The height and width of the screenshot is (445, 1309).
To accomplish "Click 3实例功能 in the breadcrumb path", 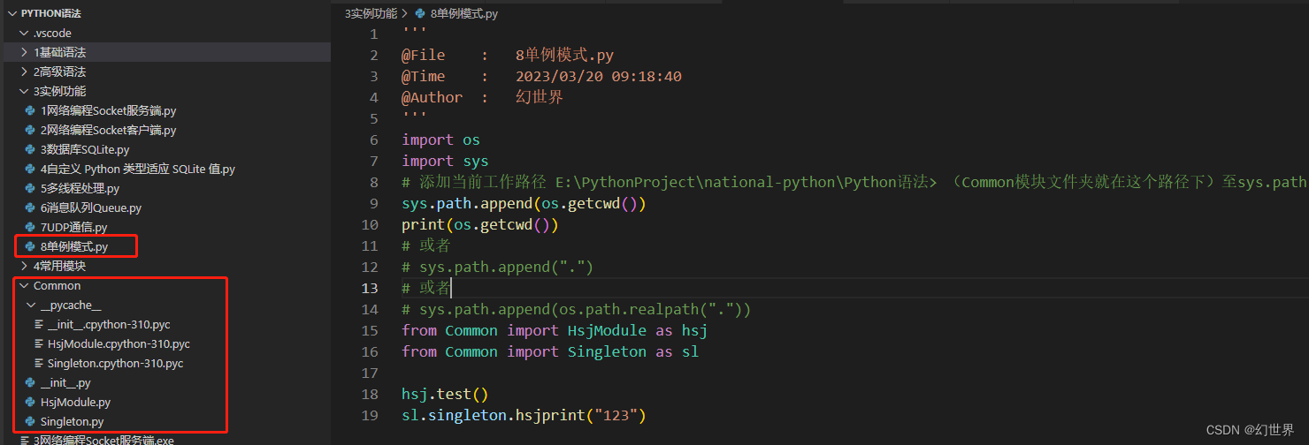I will coord(371,13).
